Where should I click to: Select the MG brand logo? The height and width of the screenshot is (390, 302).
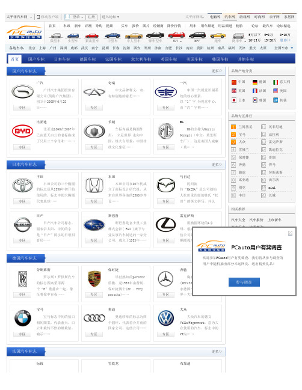click(x=166, y=131)
